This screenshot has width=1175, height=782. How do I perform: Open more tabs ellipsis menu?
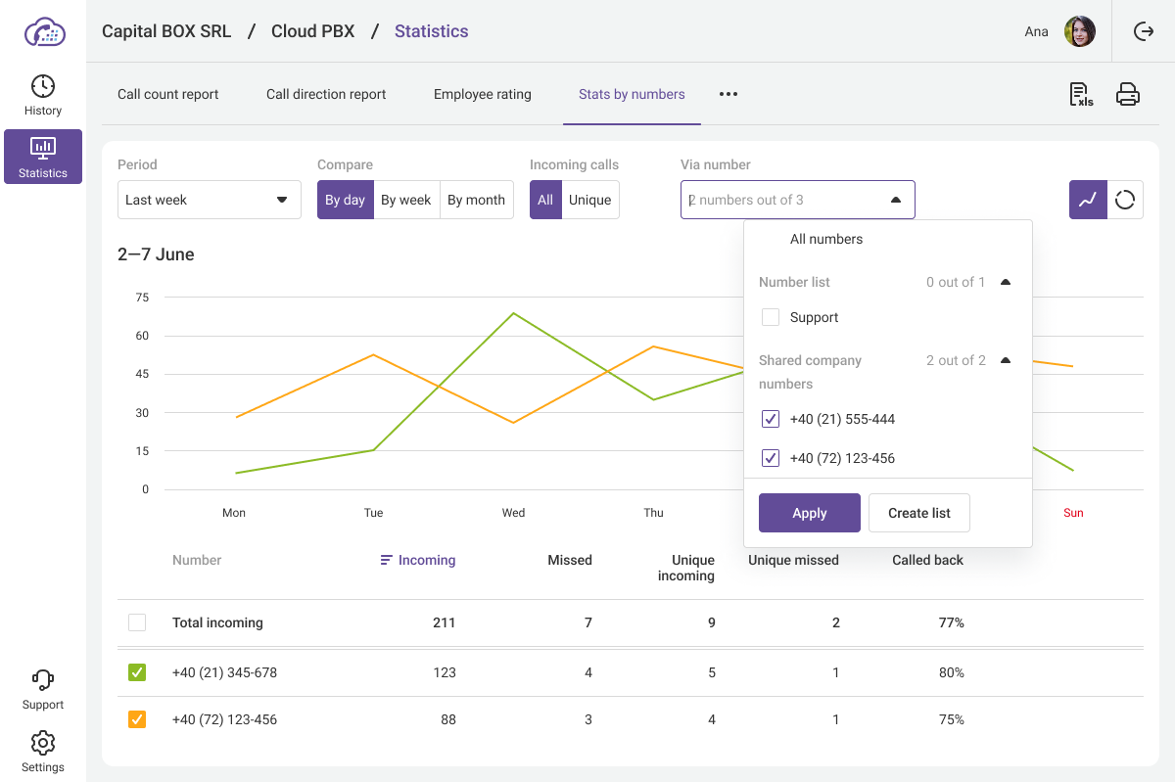coord(728,94)
